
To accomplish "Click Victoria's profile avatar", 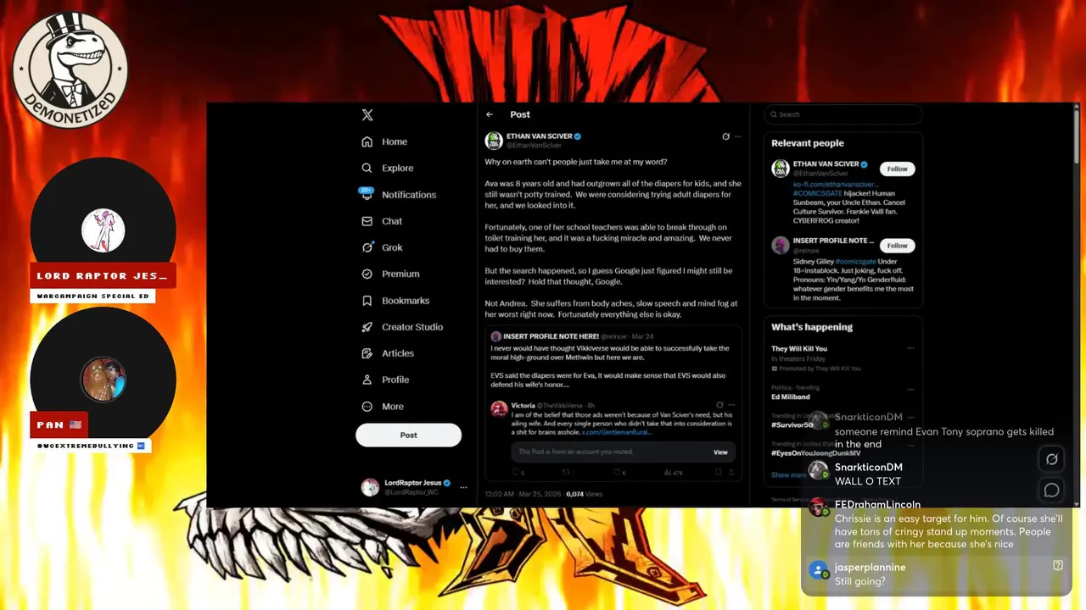I will click(500, 408).
